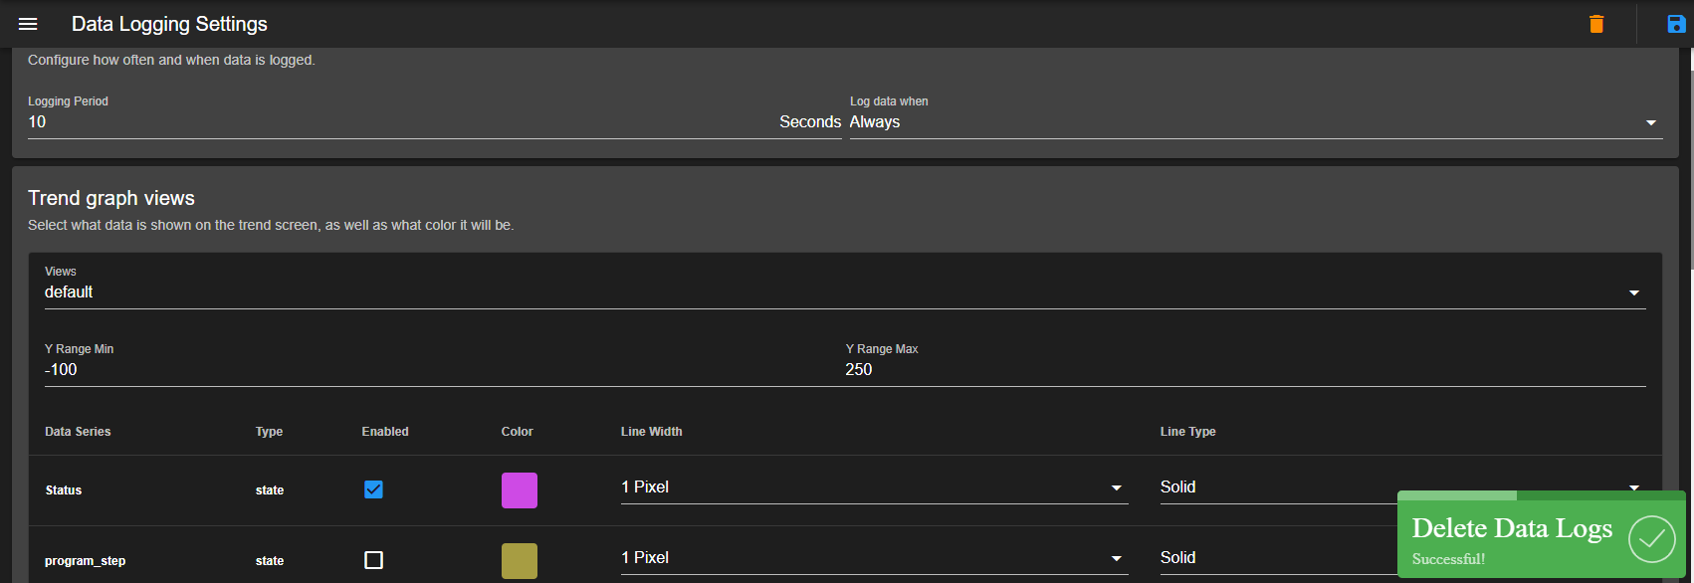Click the orange delete trash icon
The image size is (1694, 583).
1596,24
